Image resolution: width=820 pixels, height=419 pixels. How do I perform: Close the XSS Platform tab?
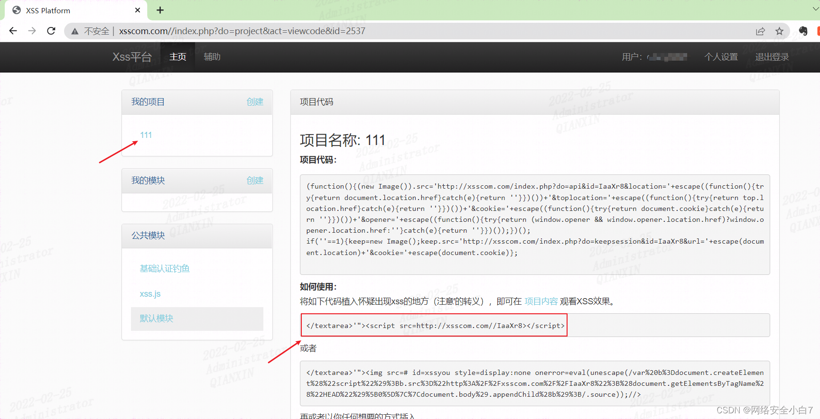(x=138, y=10)
